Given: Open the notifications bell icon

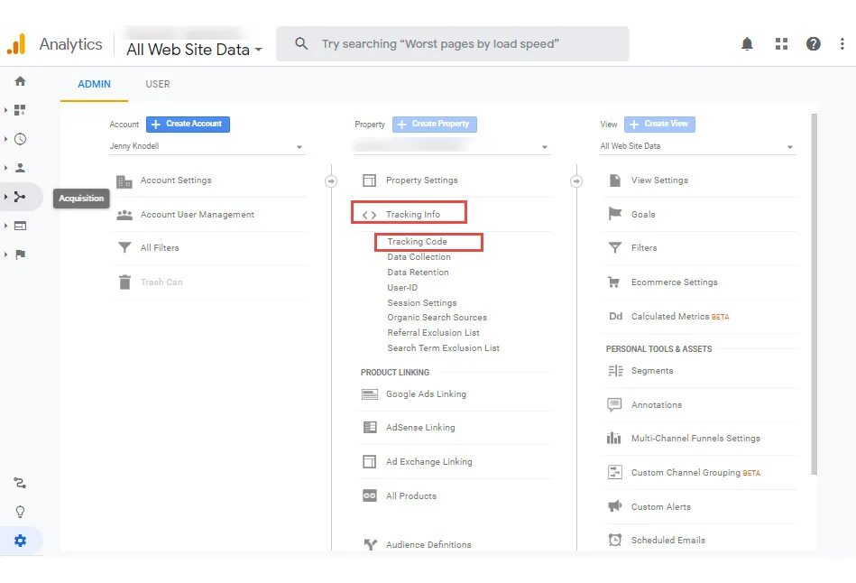Looking at the screenshot, I should [747, 43].
